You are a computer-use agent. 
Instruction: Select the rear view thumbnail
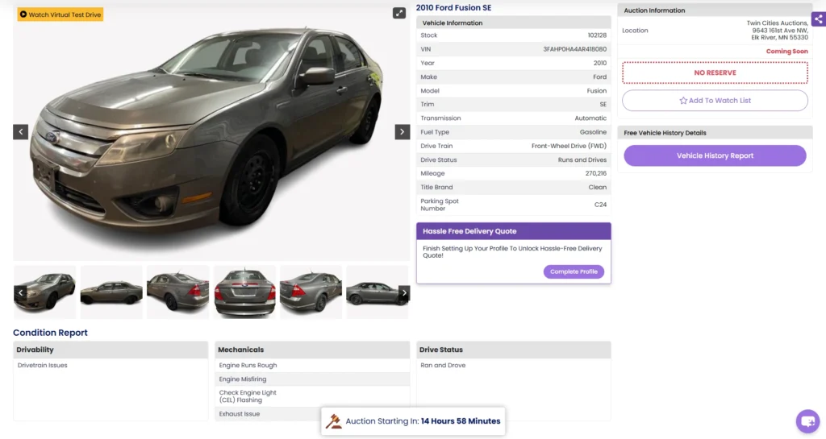tap(244, 292)
